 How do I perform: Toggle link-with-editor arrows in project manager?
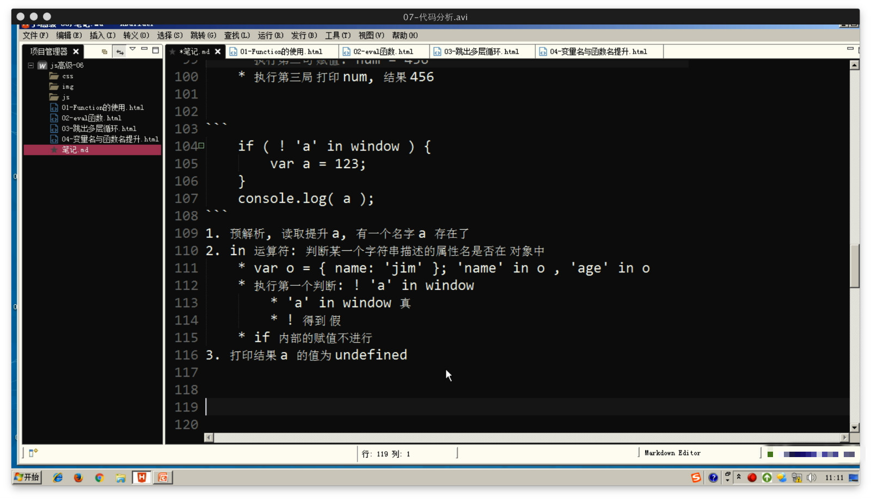point(120,52)
